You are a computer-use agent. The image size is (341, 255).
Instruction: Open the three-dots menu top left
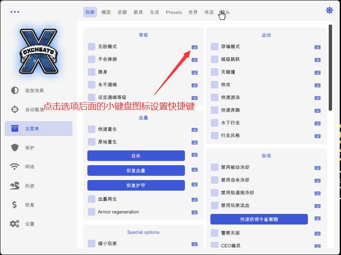coord(15,11)
